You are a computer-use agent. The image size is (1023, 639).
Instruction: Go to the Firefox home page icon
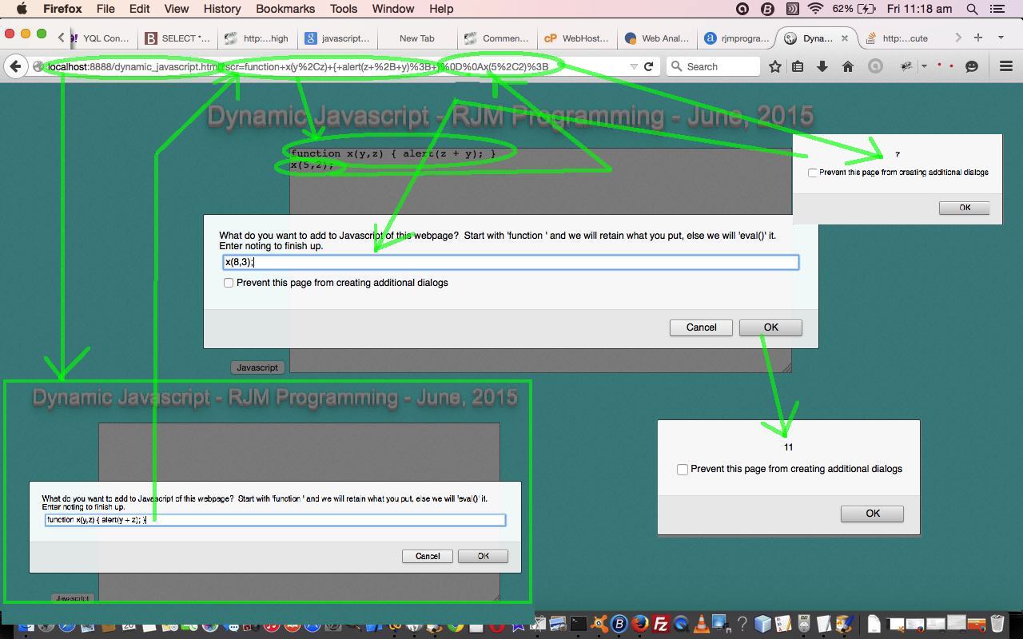coord(848,66)
